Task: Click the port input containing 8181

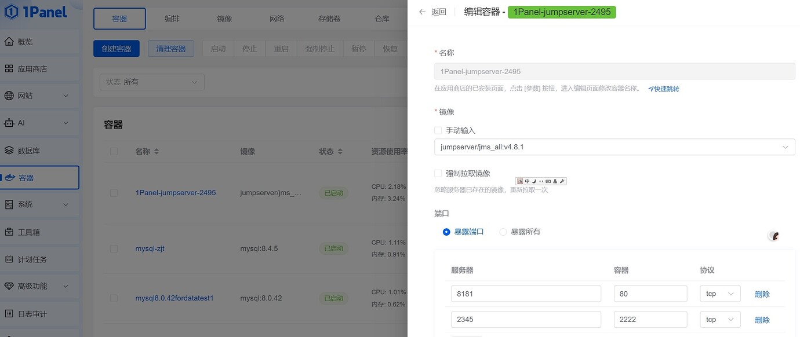Action: pos(525,293)
